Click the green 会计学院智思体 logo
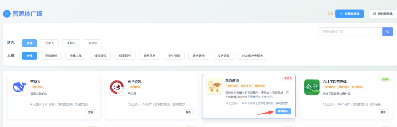The height and width of the screenshot is (127, 397). click(312, 87)
